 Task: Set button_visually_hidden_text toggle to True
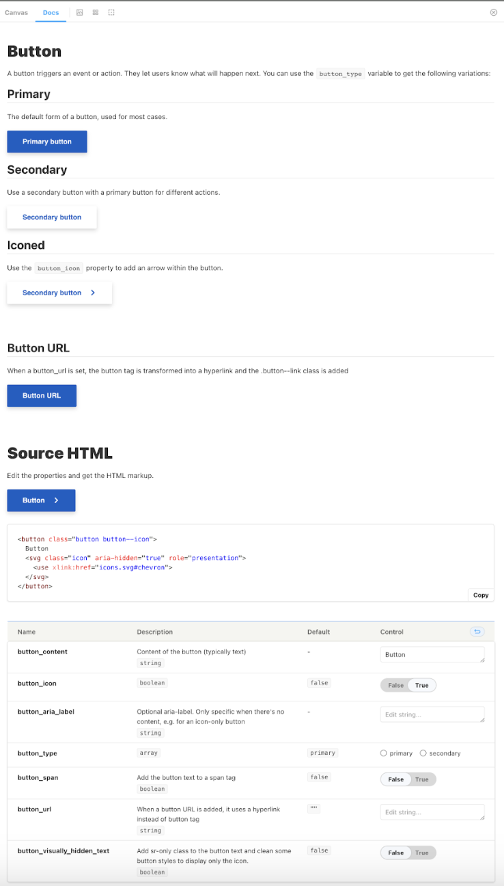(x=422, y=853)
